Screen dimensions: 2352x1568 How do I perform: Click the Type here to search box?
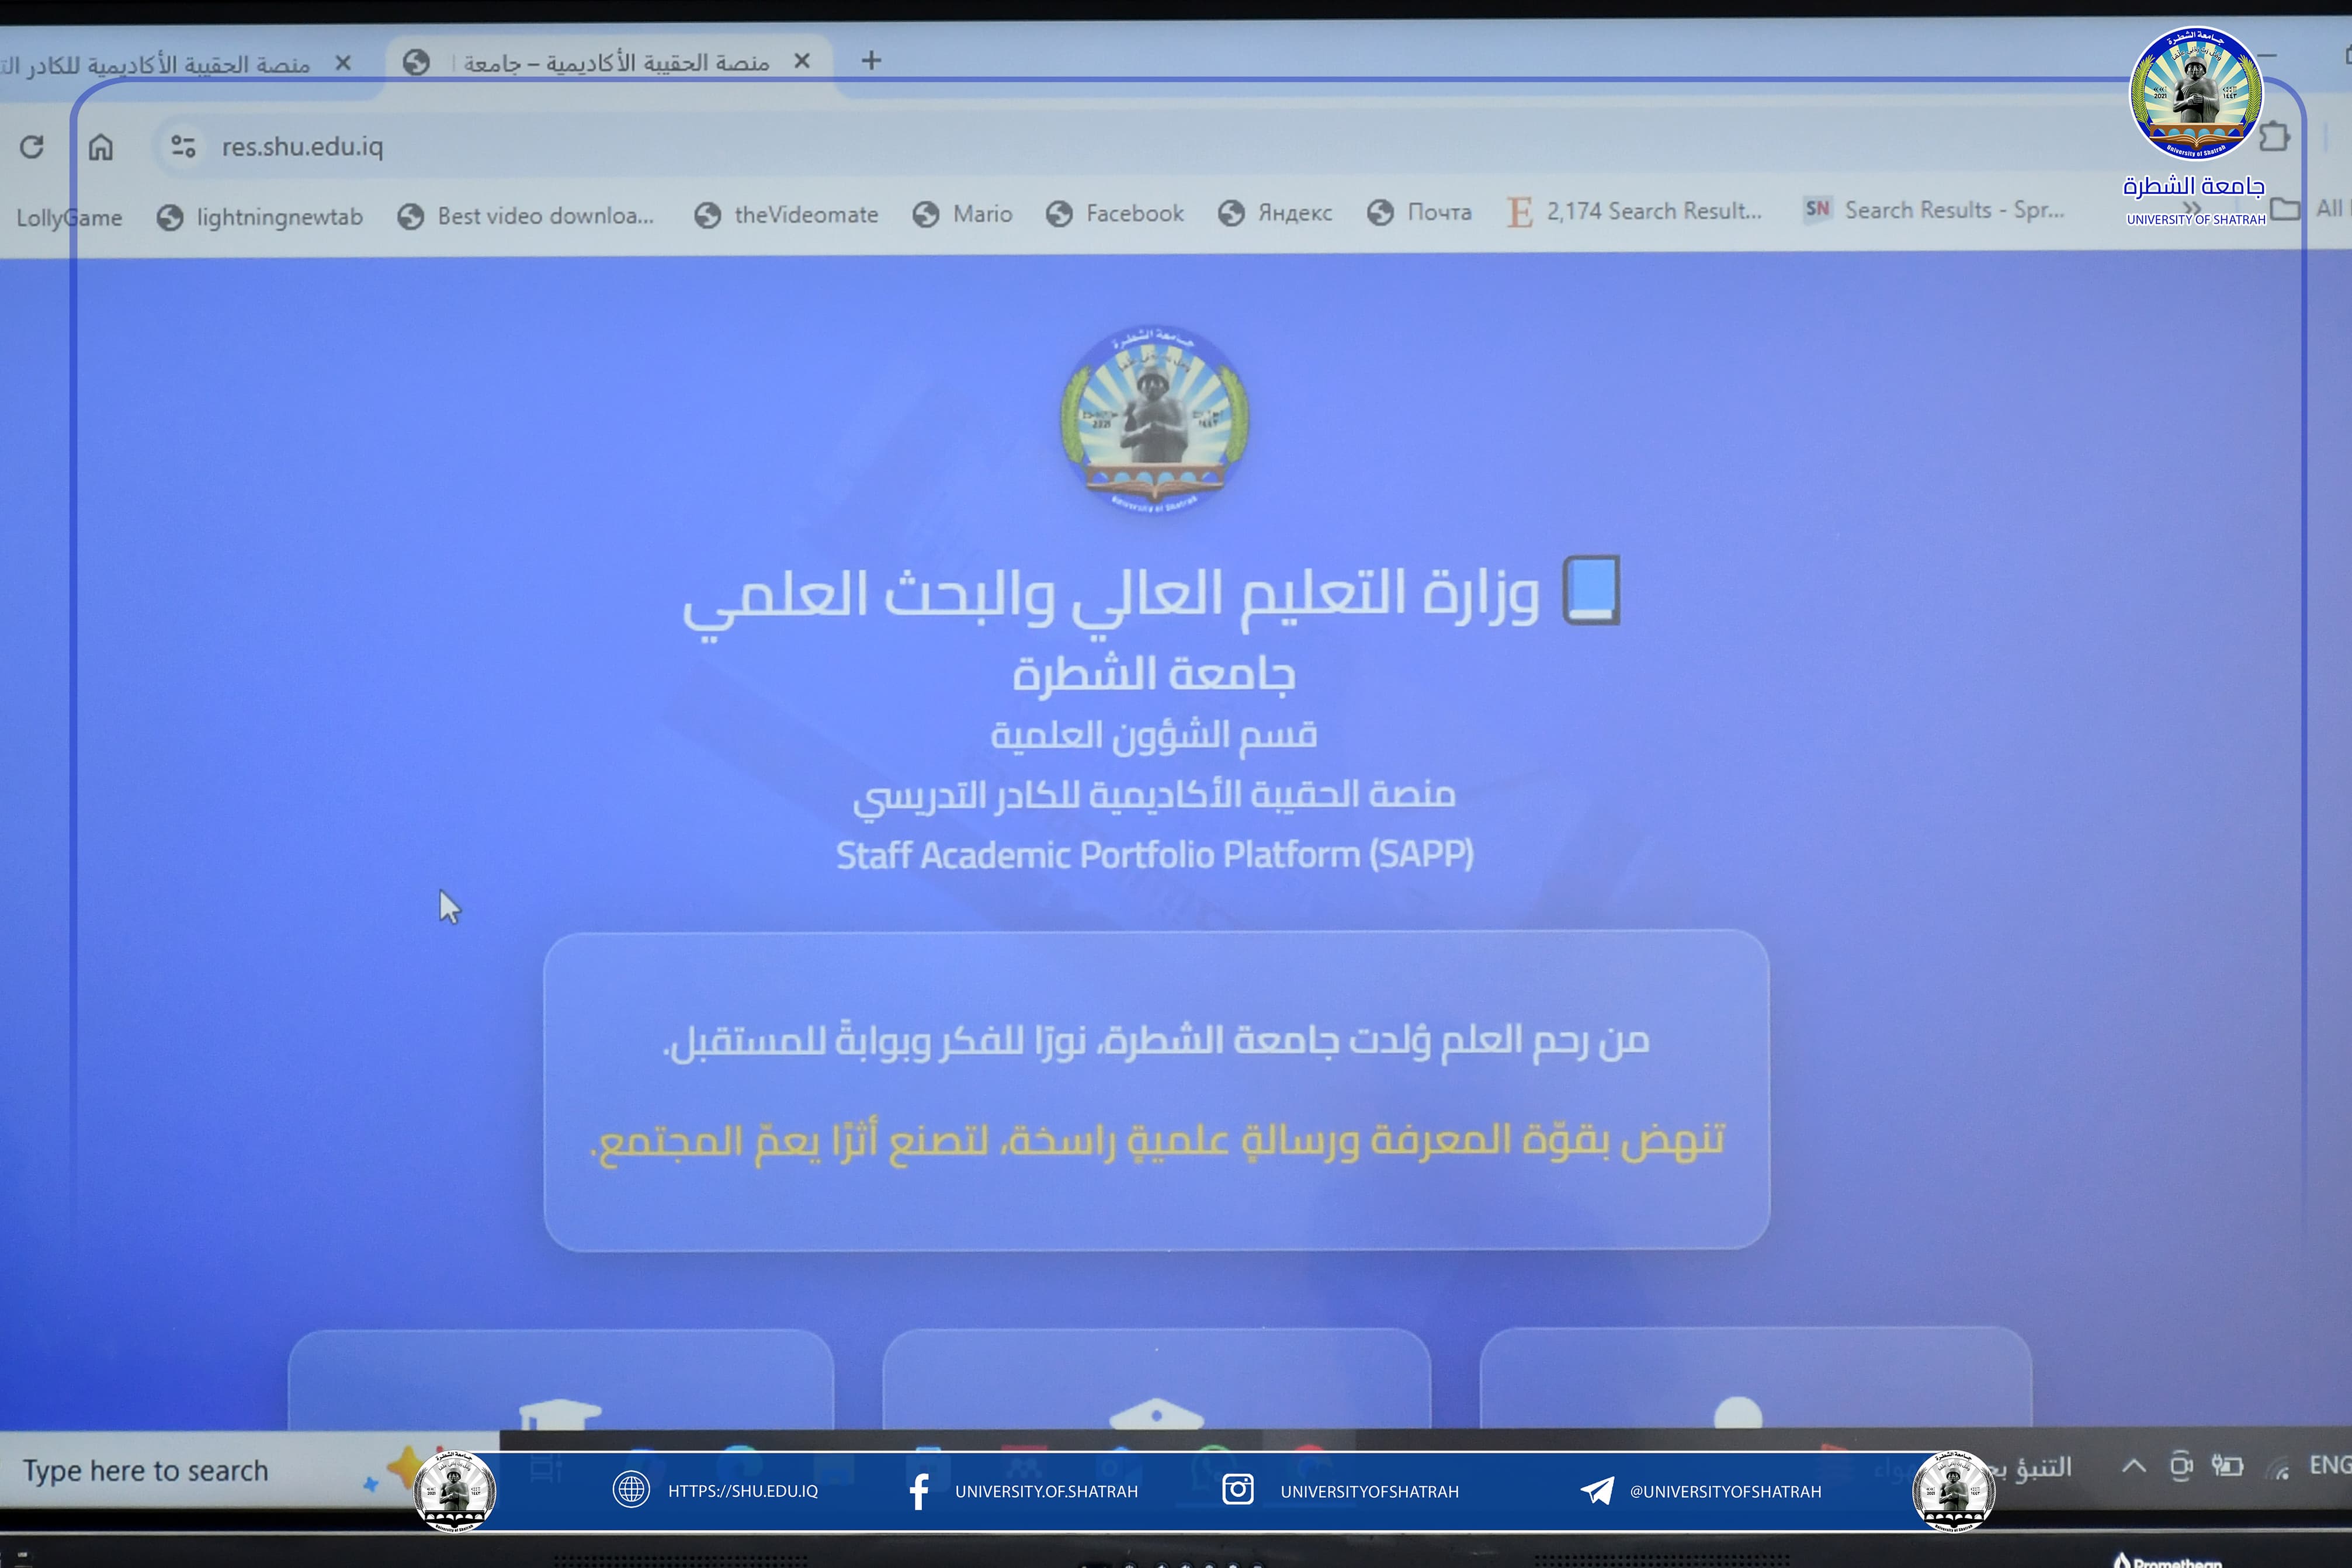[x=146, y=1471]
